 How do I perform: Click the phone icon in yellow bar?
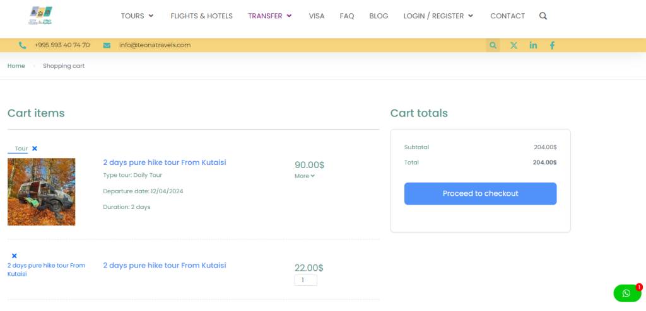point(23,45)
